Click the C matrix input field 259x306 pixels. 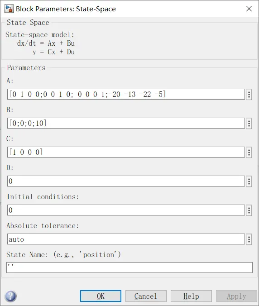pos(126,152)
